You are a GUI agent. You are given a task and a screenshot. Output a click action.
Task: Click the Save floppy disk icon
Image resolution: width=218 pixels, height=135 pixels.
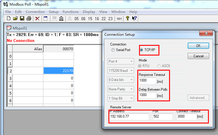(x=22, y=19)
